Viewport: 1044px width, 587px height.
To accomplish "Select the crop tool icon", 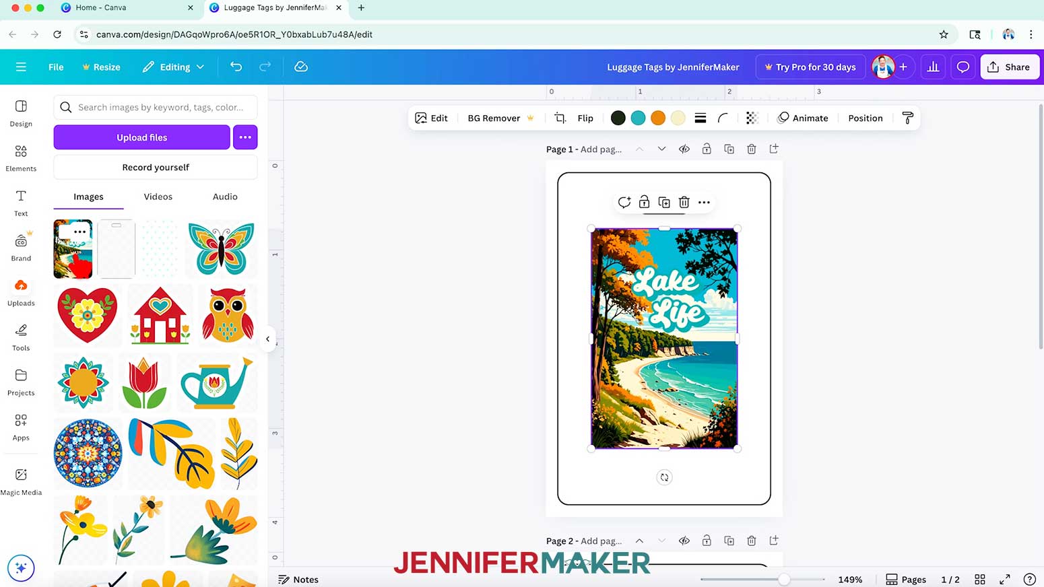I will tap(560, 118).
